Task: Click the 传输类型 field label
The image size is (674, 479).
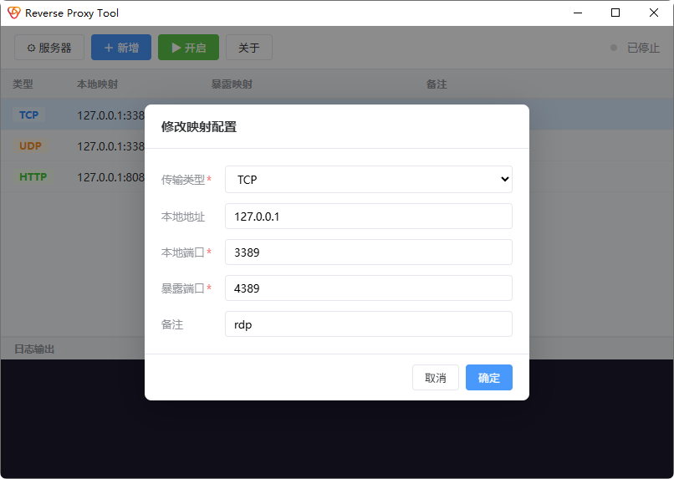Action: [x=182, y=180]
